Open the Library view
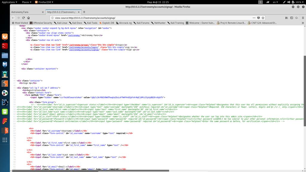 tap(287, 18)
